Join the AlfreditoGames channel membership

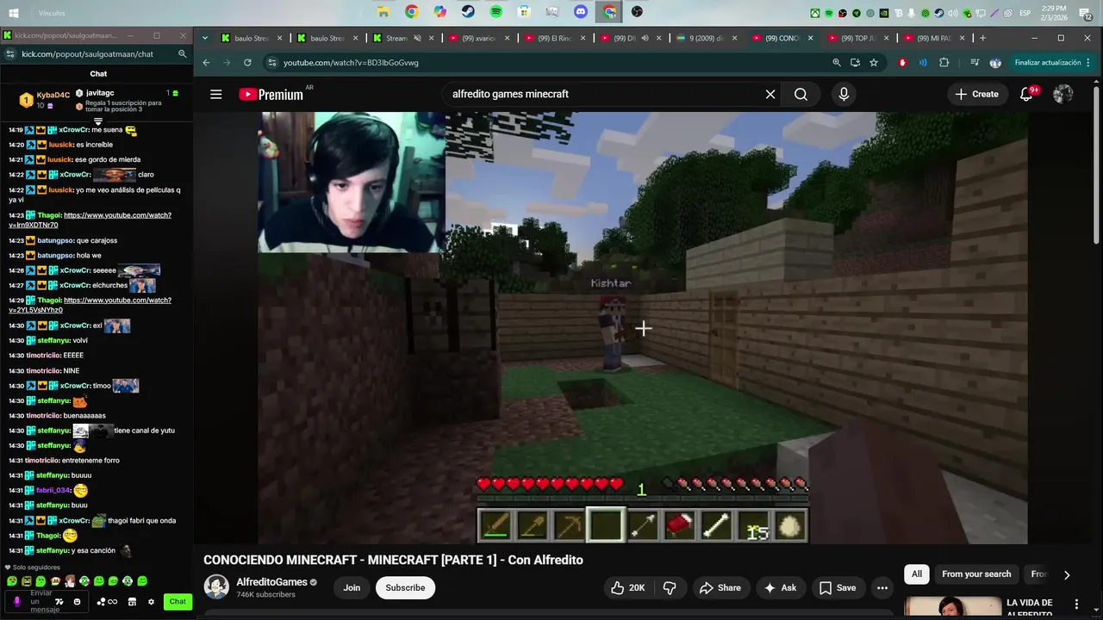coord(352,588)
